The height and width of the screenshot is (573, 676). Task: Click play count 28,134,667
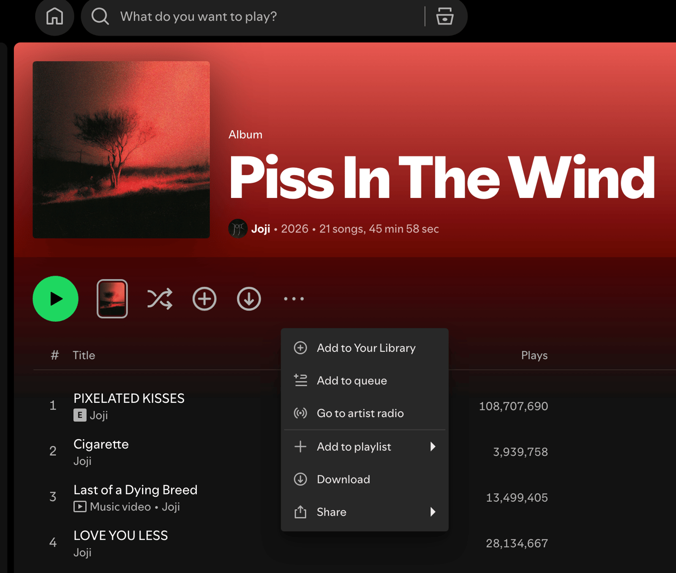coord(517,543)
